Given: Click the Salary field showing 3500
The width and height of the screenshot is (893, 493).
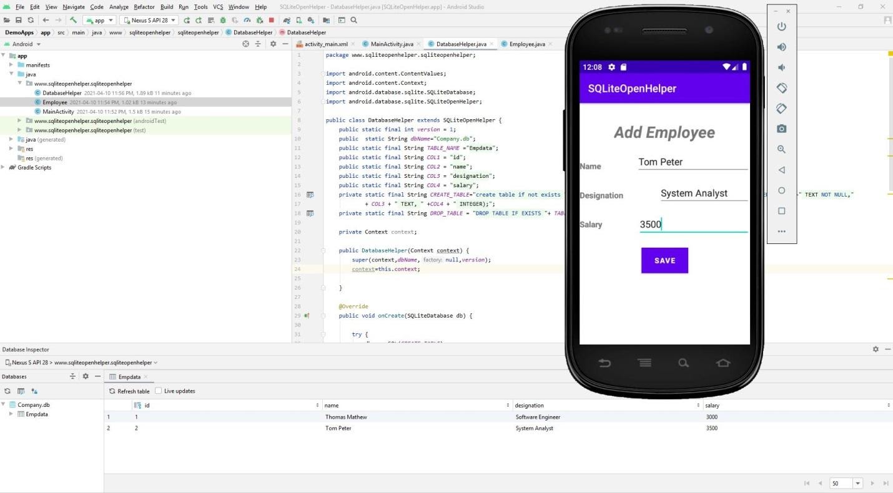Looking at the screenshot, I should click(693, 224).
